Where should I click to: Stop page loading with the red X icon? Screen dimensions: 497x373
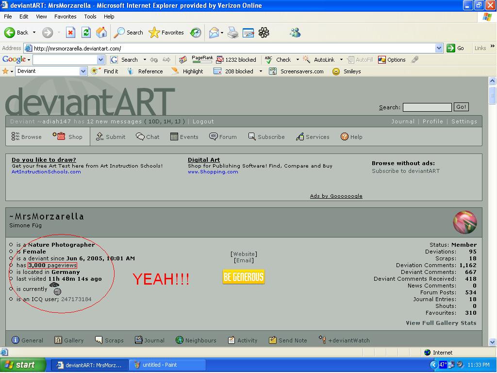70,33
